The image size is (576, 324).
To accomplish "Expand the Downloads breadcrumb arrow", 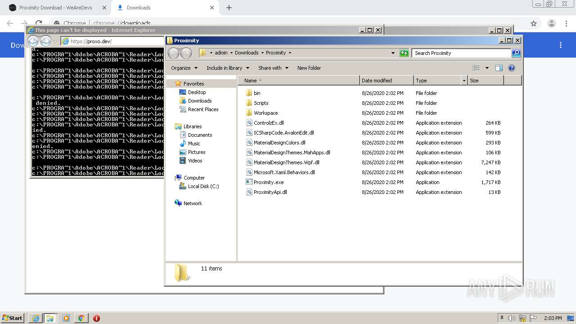I will click(262, 53).
